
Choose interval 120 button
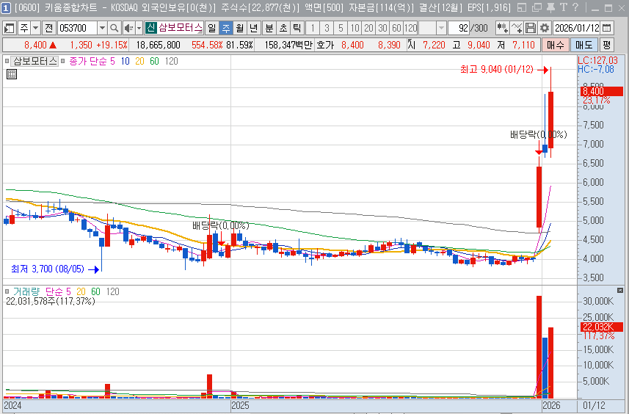tap(410, 28)
